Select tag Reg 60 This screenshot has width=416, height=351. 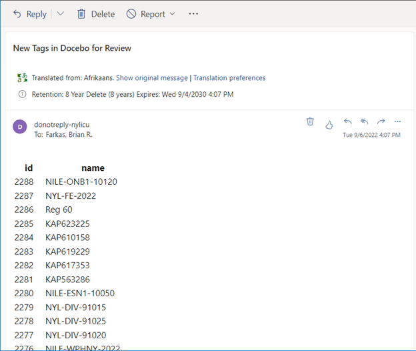tap(59, 210)
